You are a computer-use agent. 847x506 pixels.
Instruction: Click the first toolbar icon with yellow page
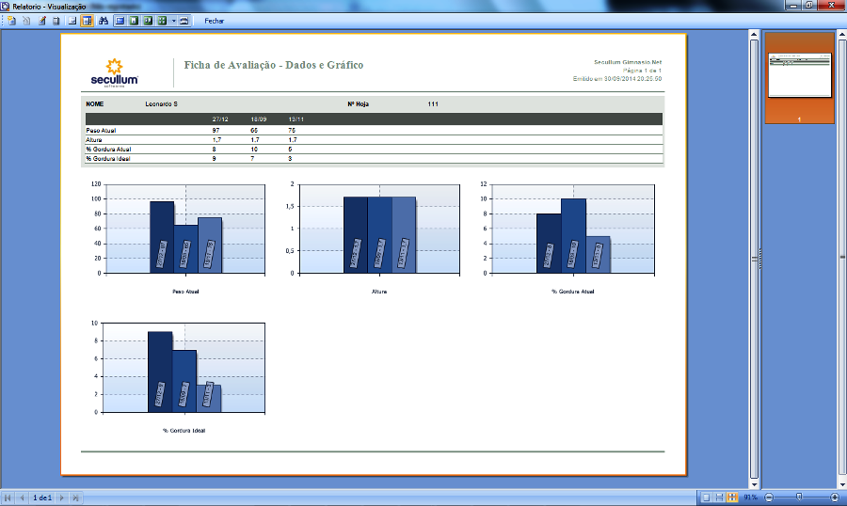12,20
